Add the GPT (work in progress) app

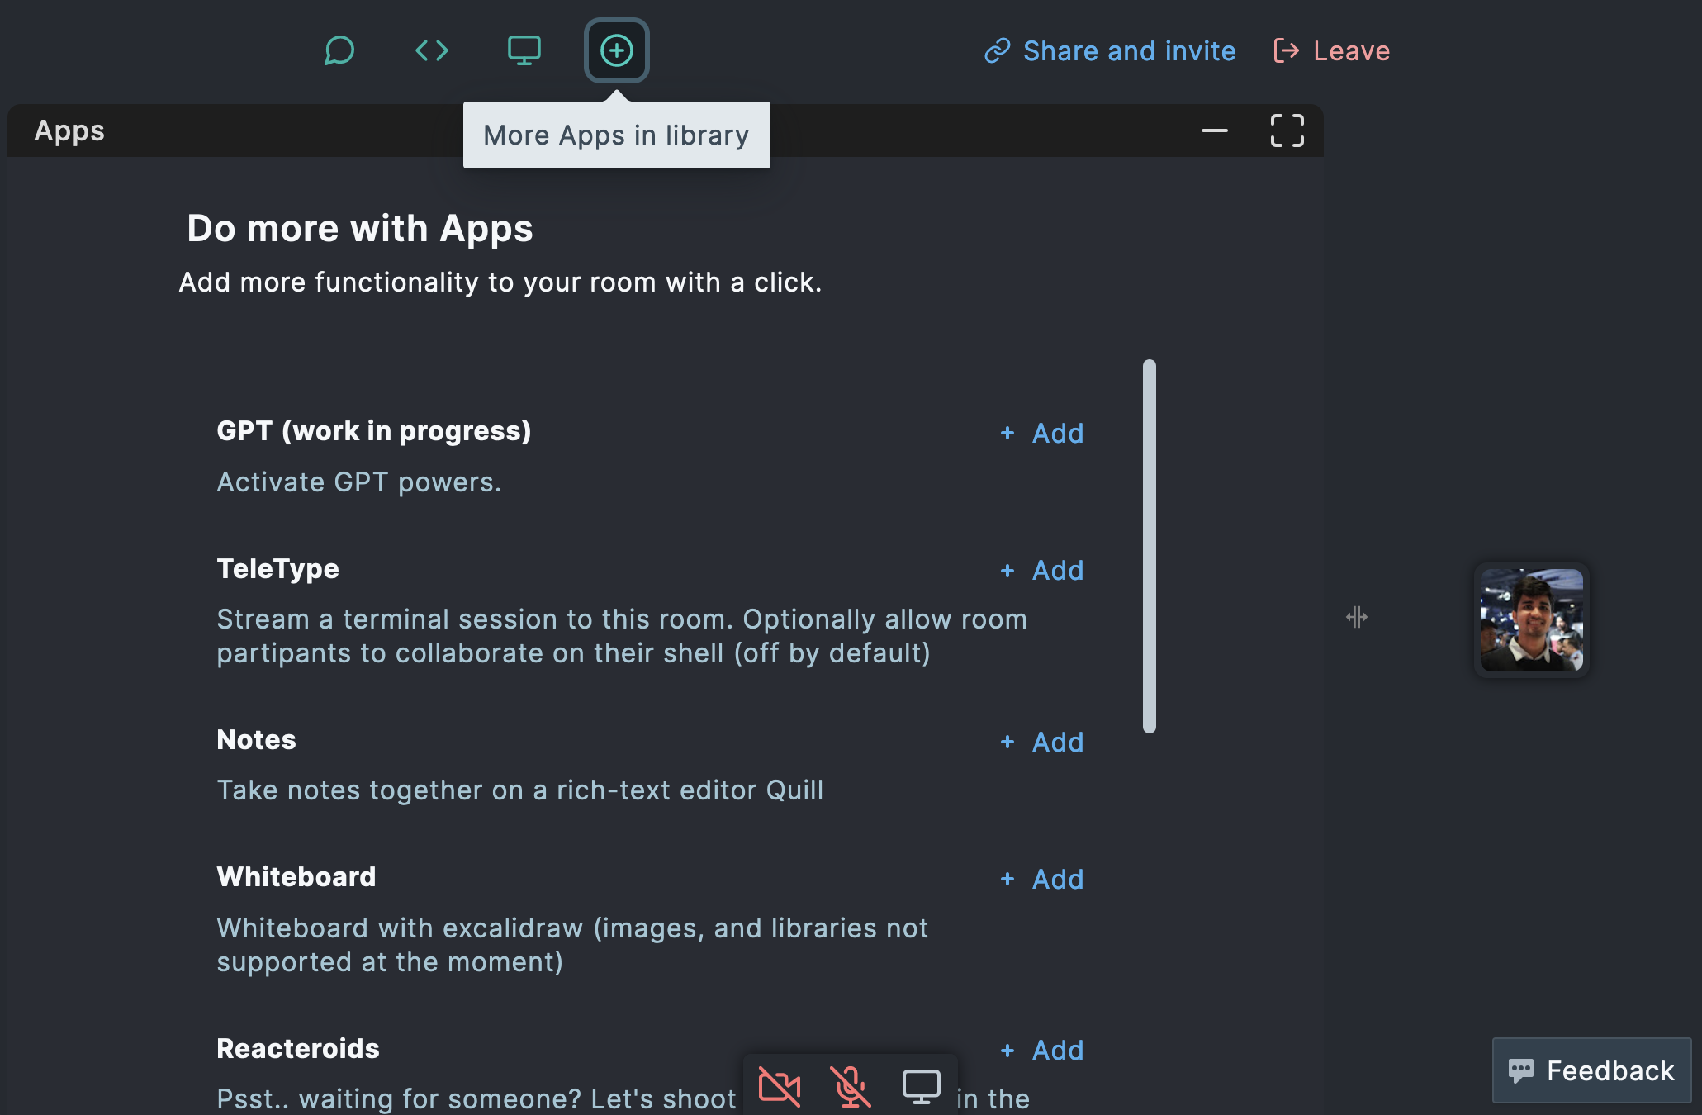1042,433
